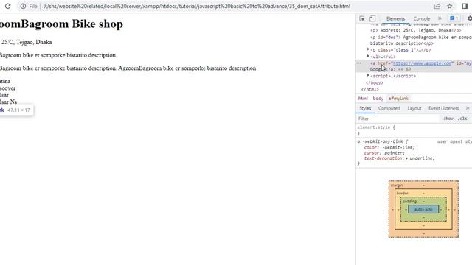This screenshot has height=265, width=472.
Task: Toggle the :hov element state button
Action: click(448, 119)
